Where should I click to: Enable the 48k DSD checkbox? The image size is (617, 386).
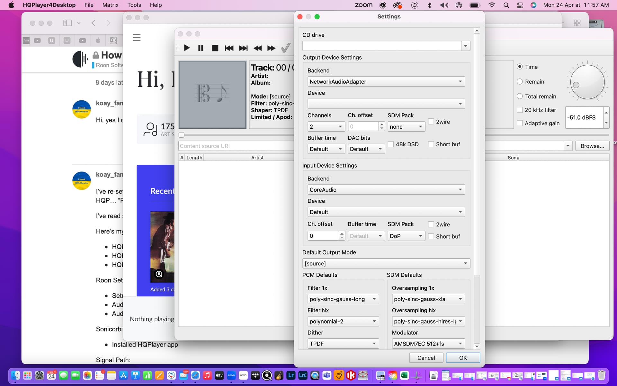tap(391, 144)
